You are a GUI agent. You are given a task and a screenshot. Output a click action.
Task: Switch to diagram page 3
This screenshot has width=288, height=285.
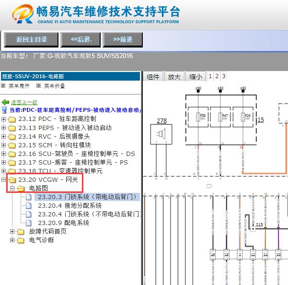pyautogui.click(x=223, y=76)
